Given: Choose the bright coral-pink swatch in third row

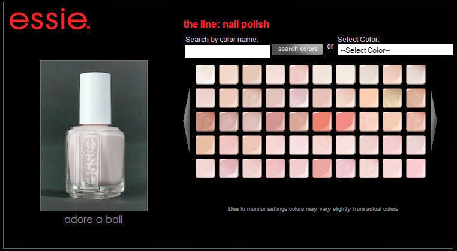Looking at the screenshot, I should click(345, 121).
